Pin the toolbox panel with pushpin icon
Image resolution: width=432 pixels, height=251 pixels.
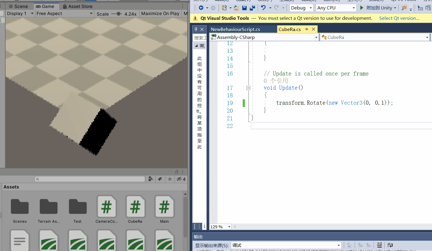[x=196, y=29]
